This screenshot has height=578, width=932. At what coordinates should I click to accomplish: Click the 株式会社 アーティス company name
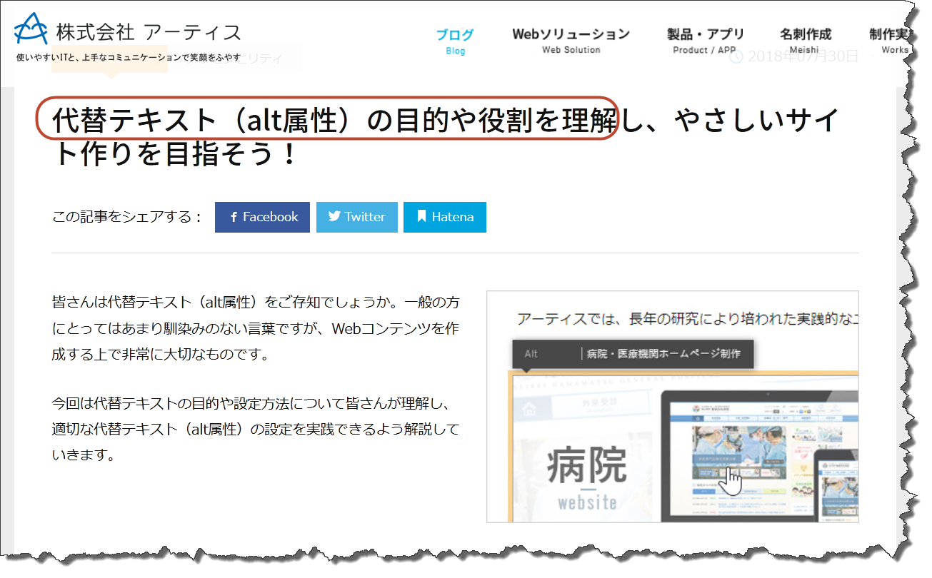(149, 31)
